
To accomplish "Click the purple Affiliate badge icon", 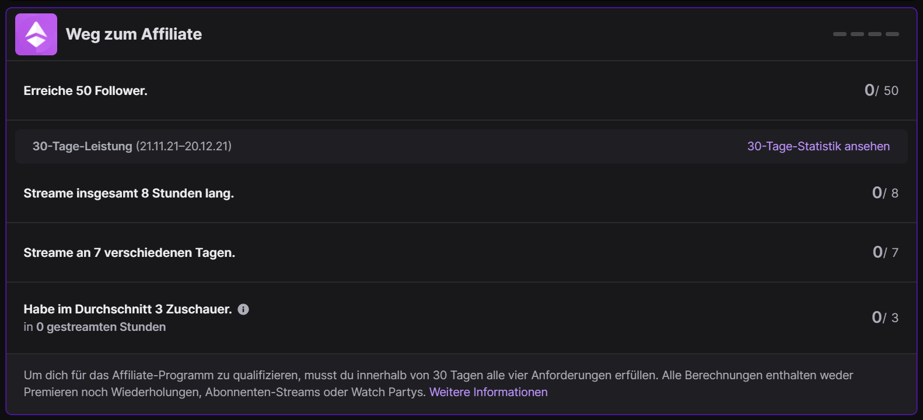I will tap(36, 34).
